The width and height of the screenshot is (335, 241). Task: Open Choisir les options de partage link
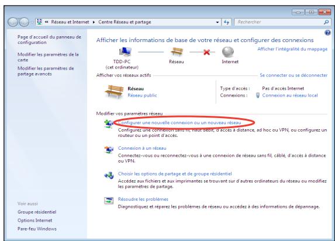175,174
